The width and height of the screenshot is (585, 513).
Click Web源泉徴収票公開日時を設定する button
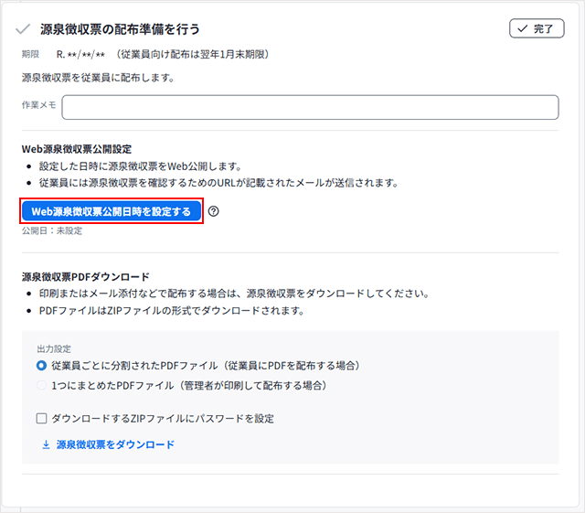click(x=111, y=211)
